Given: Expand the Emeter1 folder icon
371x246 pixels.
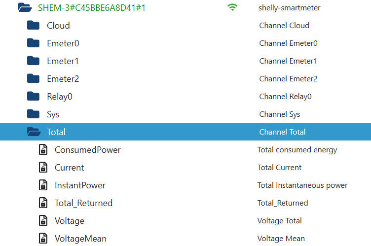Looking at the screenshot, I should pyautogui.click(x=33, y=61).
